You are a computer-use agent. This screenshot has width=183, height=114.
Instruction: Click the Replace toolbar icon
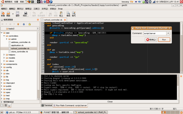click(x=74, y=14)
